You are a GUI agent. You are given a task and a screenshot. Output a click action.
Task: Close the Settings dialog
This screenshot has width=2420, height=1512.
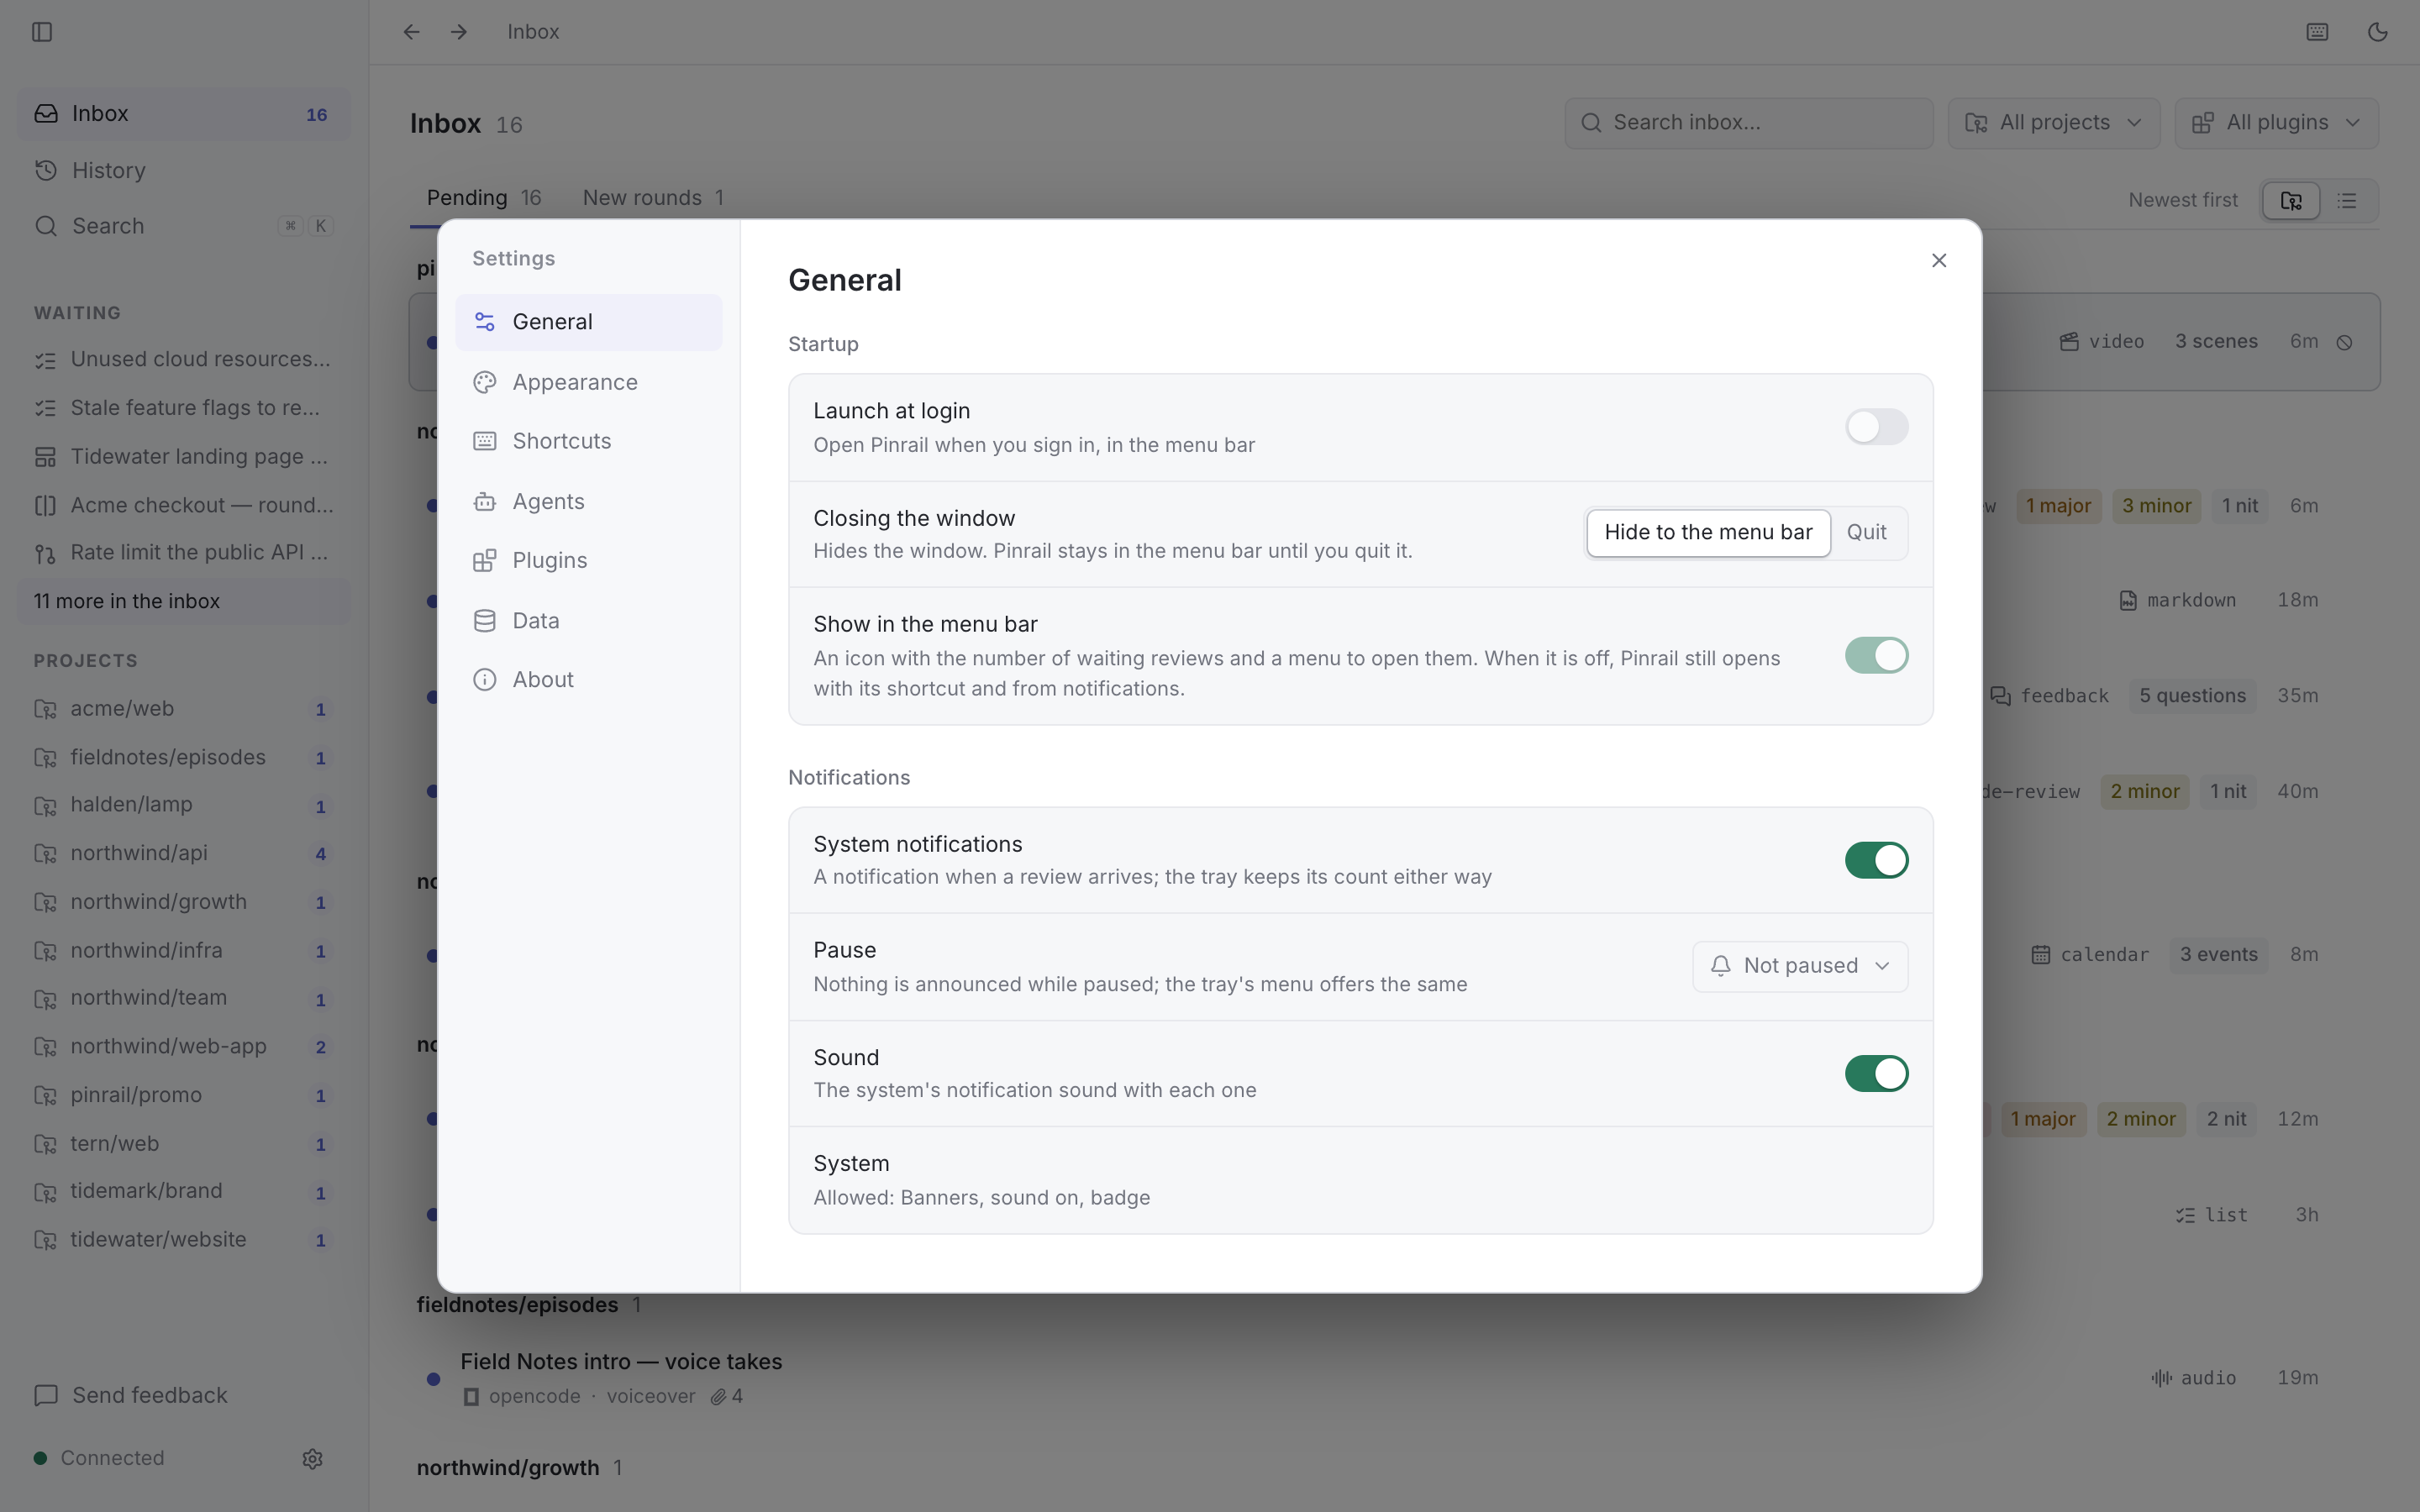pos(1938,260)
